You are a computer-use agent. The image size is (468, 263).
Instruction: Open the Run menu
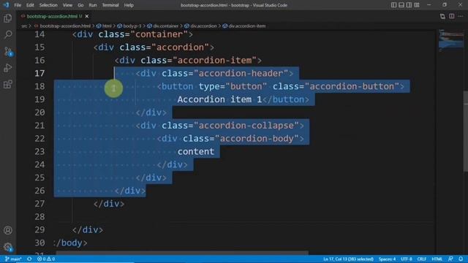pyautogui.click(x=93, y=5)
